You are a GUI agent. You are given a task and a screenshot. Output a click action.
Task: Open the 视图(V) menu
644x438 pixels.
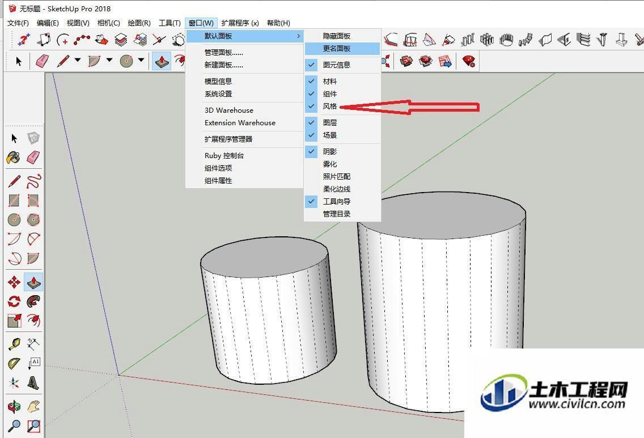[x=78, y=23]
